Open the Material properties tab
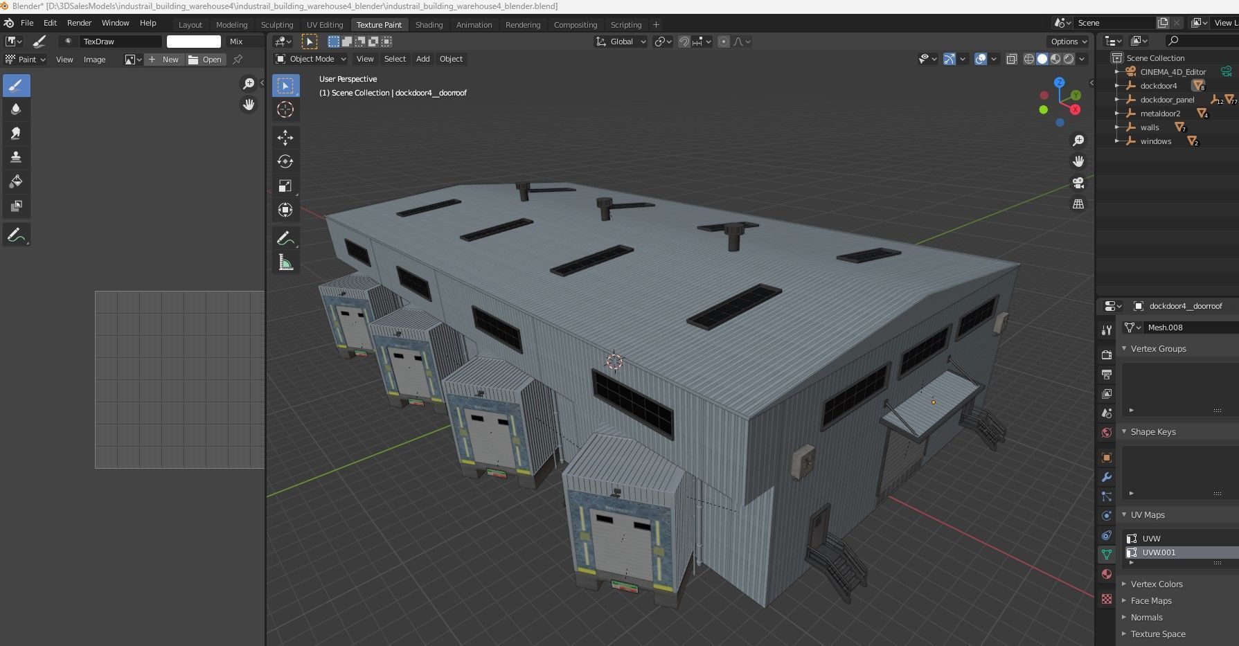The image size is (1239, 646). [1107, 574]
